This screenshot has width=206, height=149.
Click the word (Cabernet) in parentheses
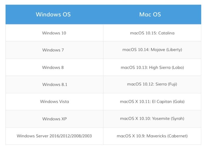[x=177, y=136]
